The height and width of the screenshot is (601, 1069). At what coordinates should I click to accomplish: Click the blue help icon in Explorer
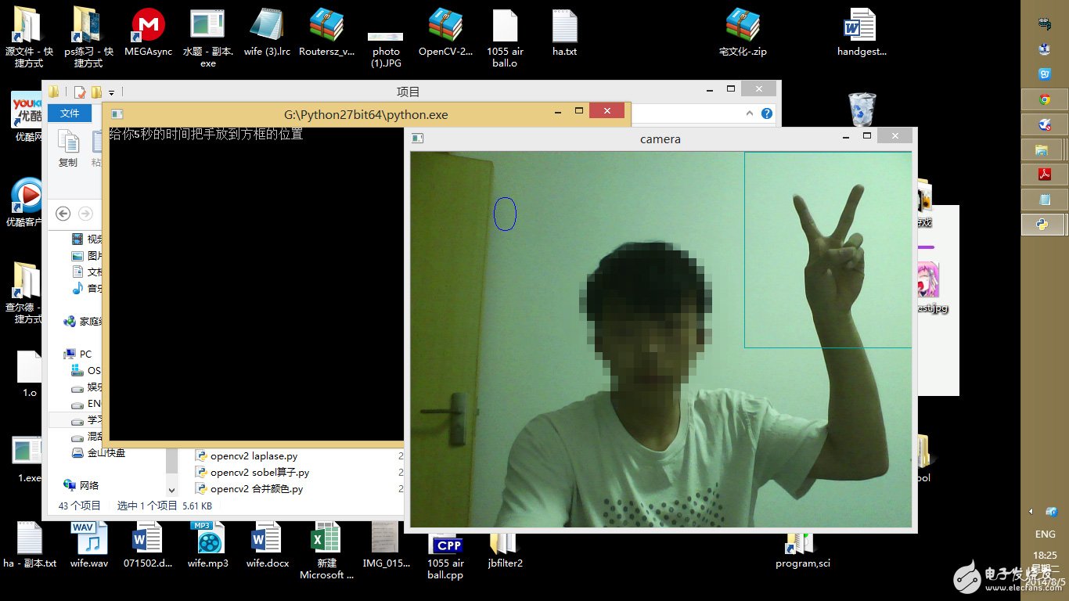[x=767, y=114]
